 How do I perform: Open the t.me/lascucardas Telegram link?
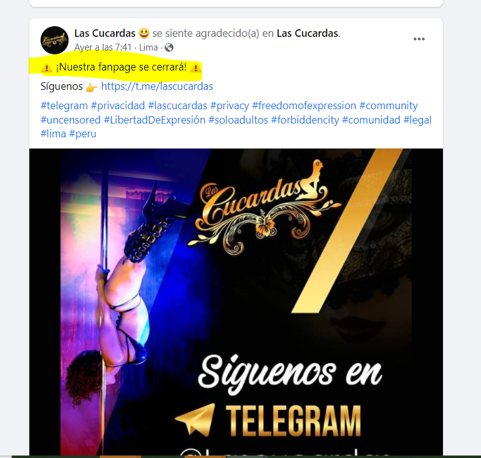click(x=157, y=86)
